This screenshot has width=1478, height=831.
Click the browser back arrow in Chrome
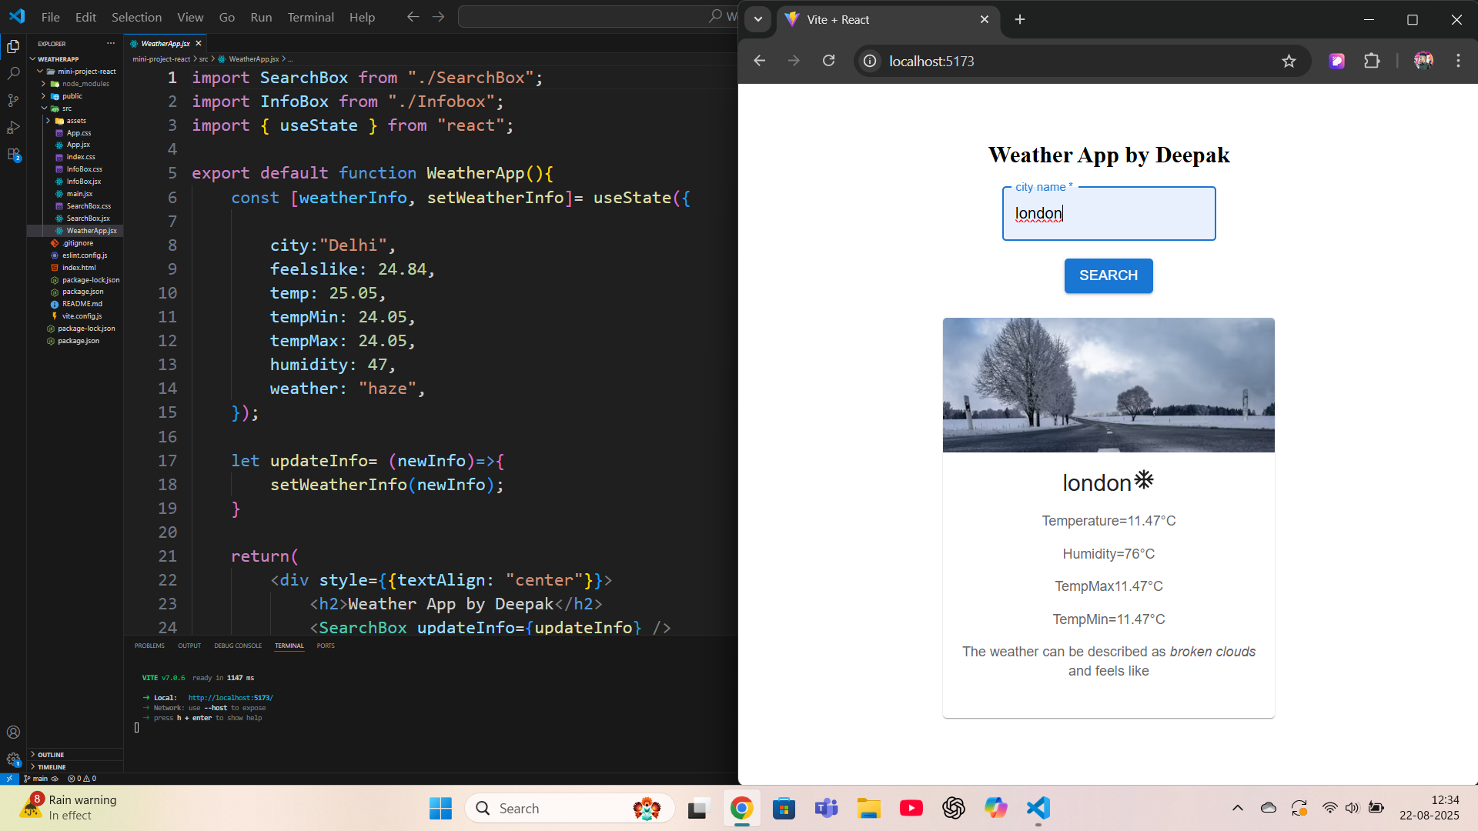click(x=760, y=61)
